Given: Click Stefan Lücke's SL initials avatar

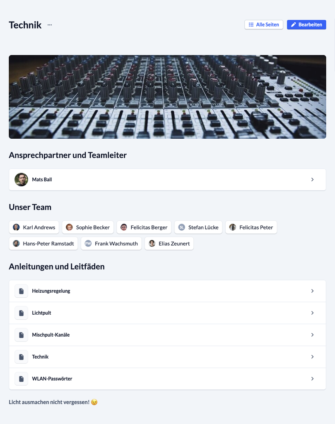Looking at the screenshot, I should [x=182, y=227].
